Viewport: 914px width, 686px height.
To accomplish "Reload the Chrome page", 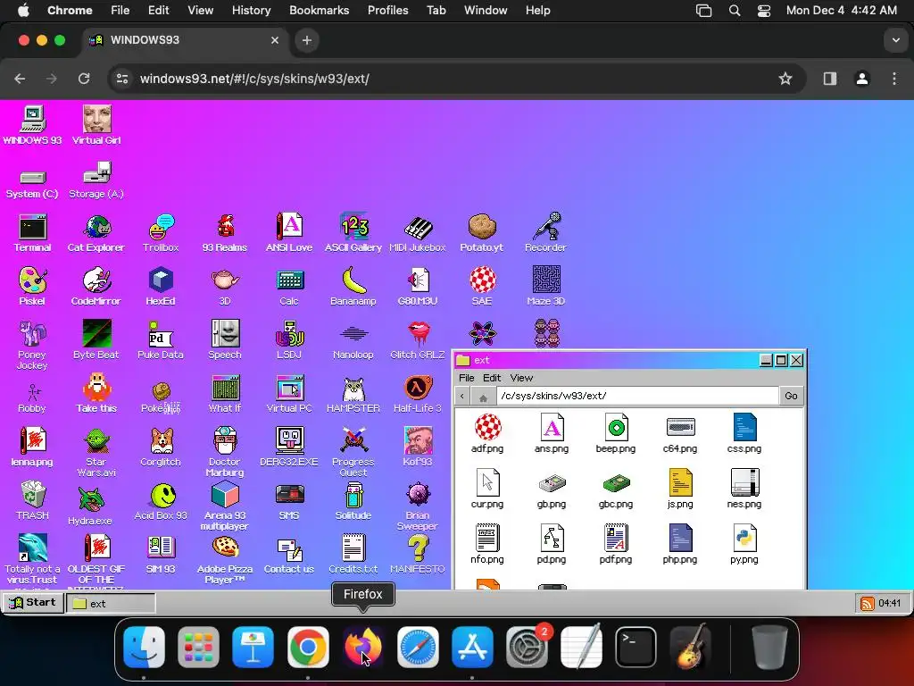I will point(84,79).
